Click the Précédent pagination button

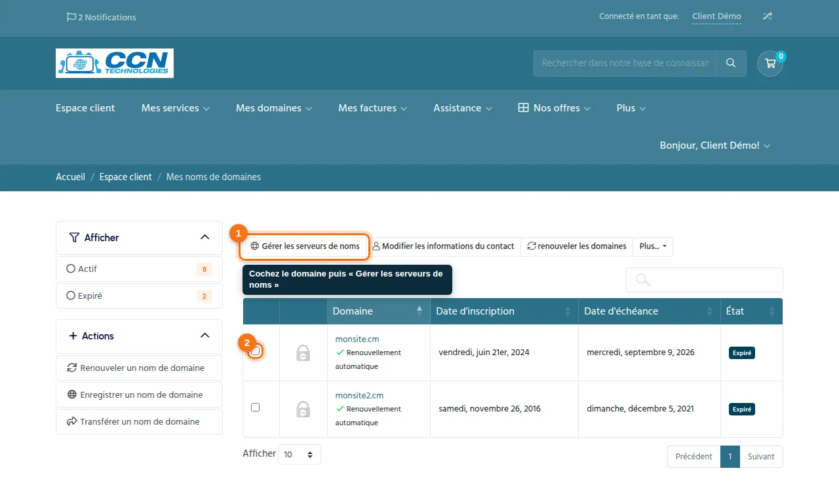click(x=694, y=457)
